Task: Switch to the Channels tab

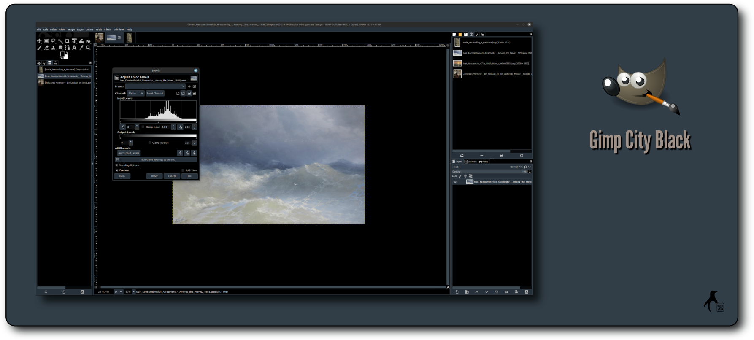Action: click(471, 162)
